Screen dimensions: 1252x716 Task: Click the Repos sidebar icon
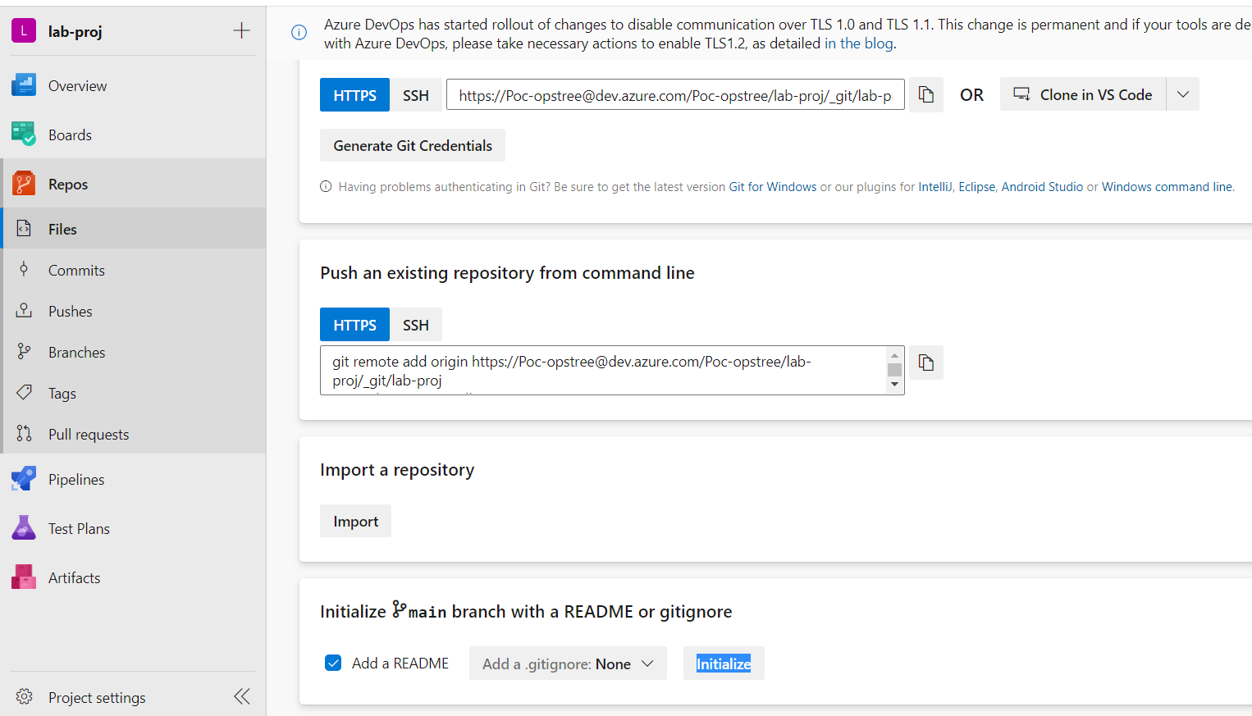(x=24, y=184)
